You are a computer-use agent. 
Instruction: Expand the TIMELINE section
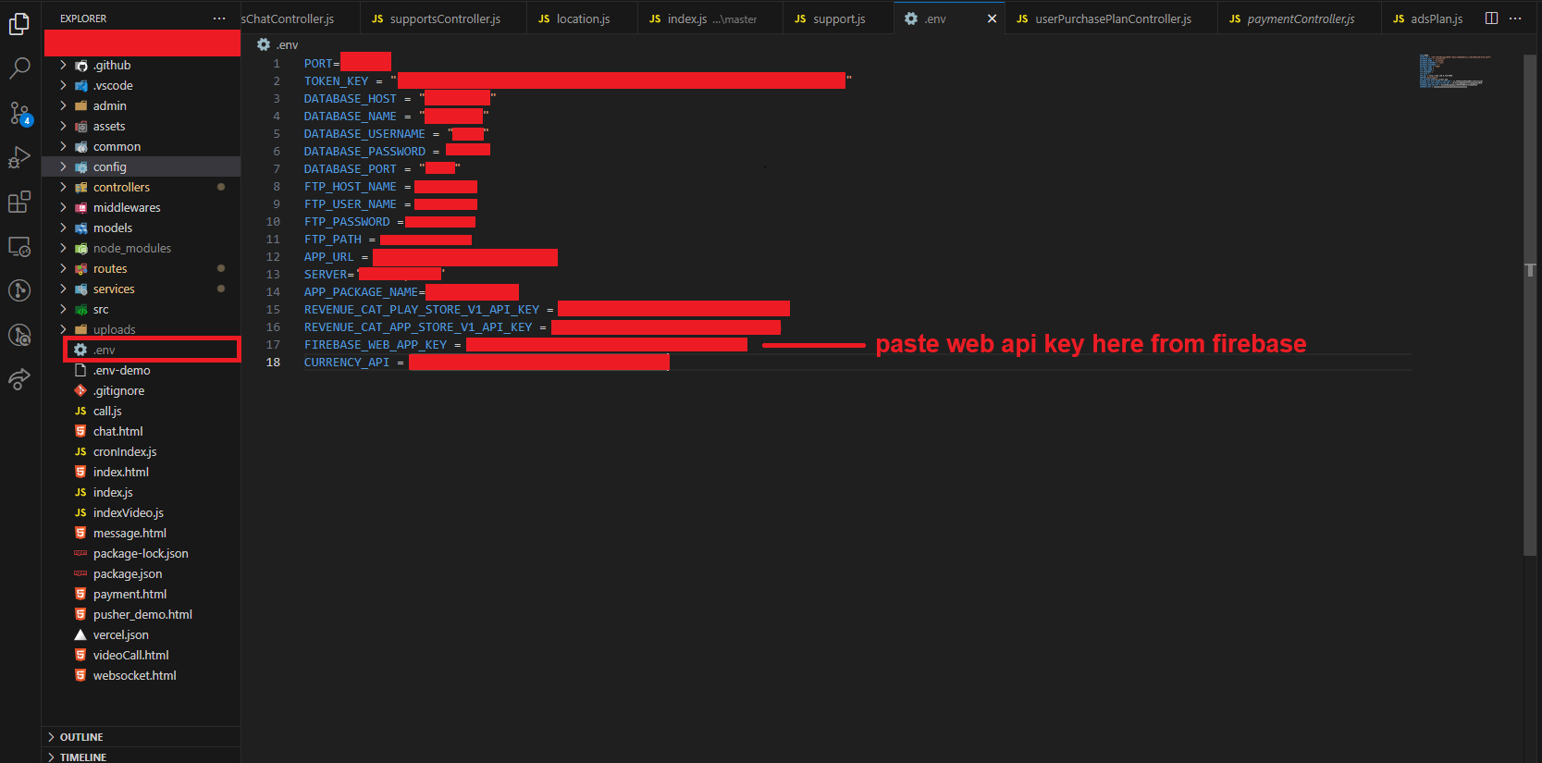(x=82, y=757)
